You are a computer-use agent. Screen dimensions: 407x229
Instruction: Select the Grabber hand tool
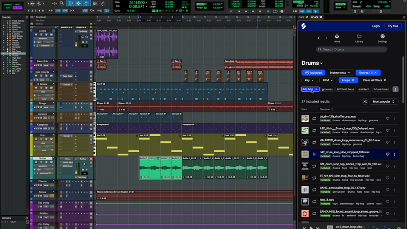pos(86,3)
